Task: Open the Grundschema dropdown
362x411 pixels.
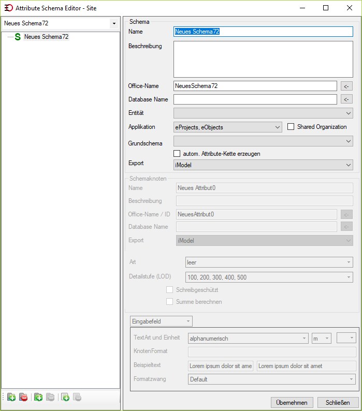Action: tap(263, 141)
